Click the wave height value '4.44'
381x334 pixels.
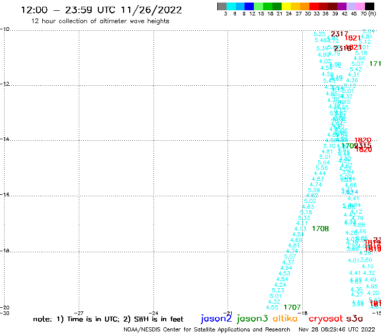click(x=320, y=174)
